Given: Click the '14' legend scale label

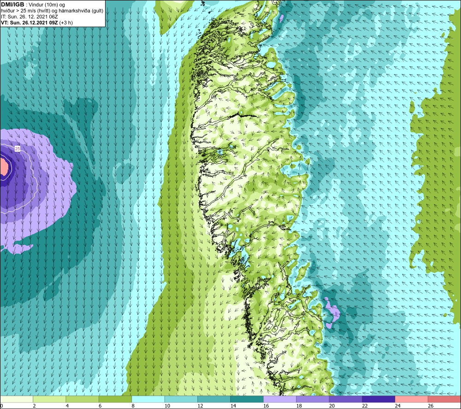Looking at the screenshot, I should pyautogui.click(x=233, y=406).
